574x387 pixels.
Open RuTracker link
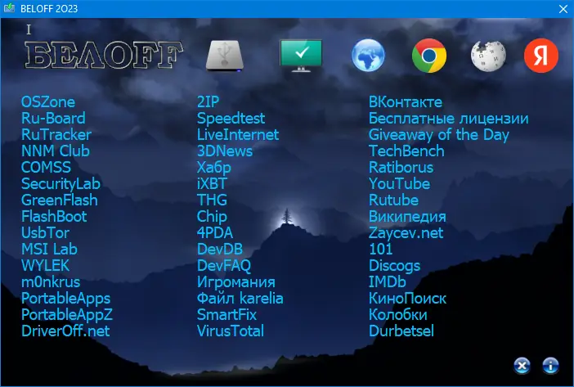(x=56, y=135)
